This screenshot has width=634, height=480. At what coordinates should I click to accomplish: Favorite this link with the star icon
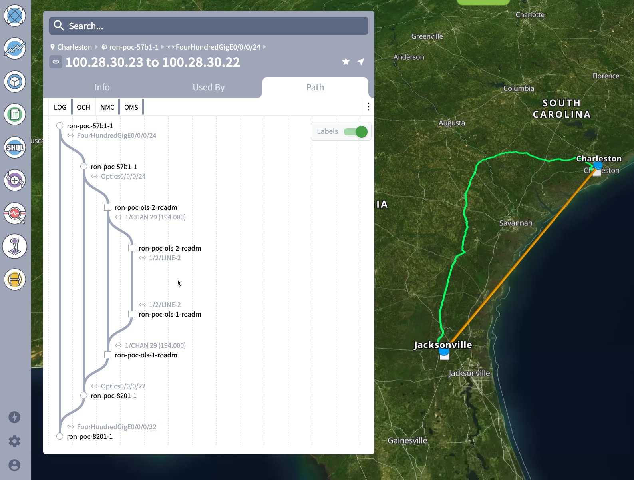tap(346, 62)
